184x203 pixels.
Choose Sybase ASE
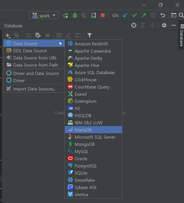[x=93, y=187]
